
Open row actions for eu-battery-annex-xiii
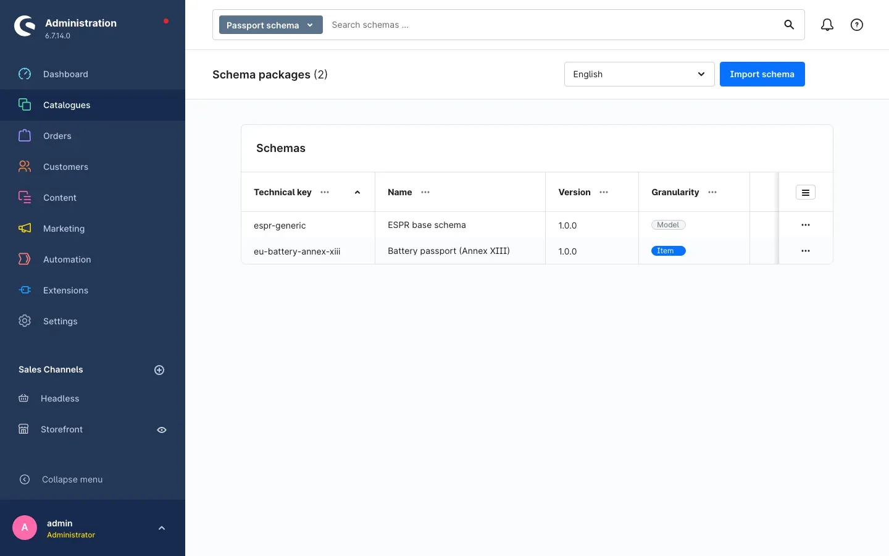tap(806, 251)
